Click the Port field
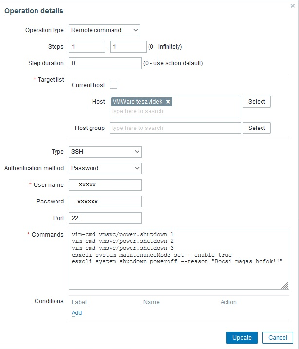 (x=105, y=218)
